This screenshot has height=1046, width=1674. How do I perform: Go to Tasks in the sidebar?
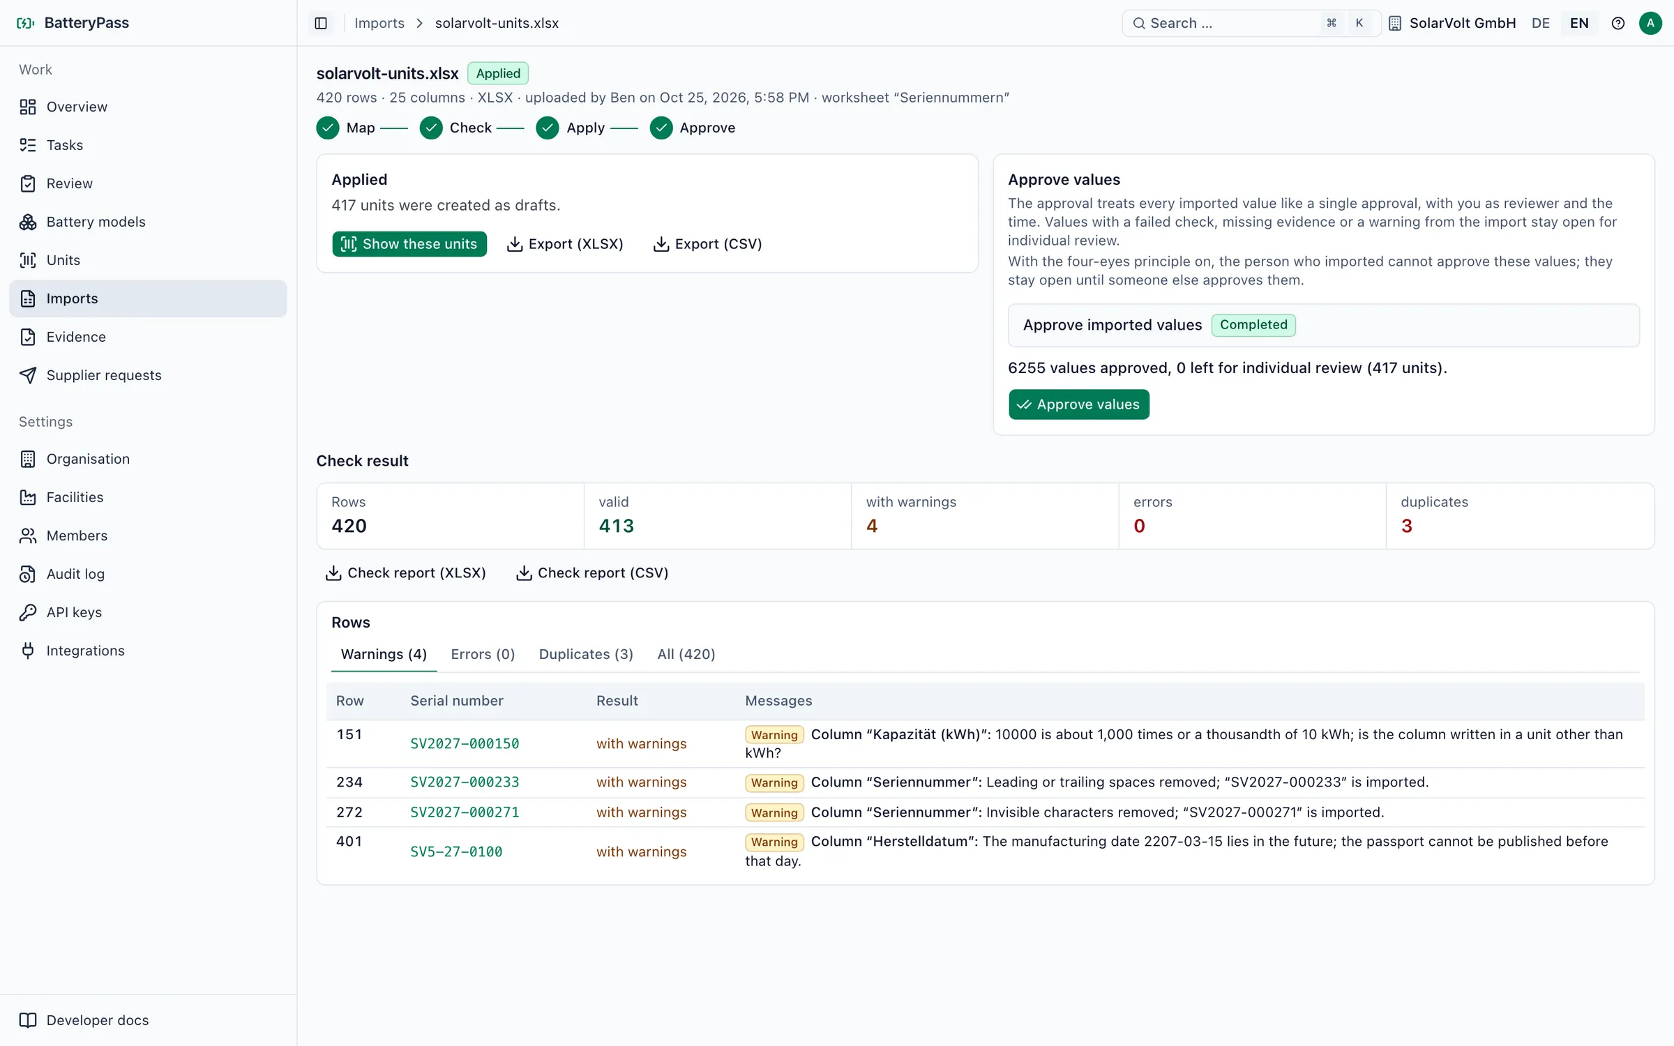point(148,145)
